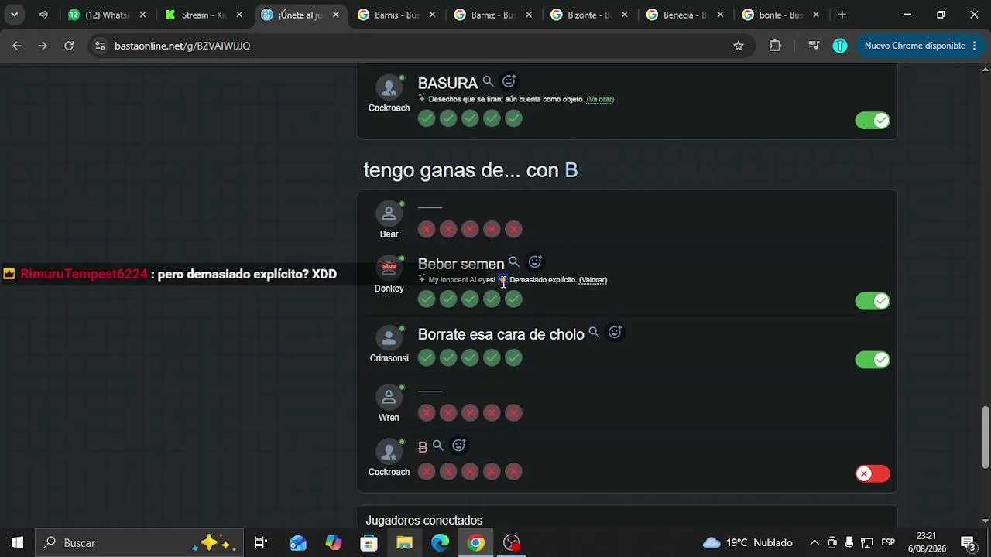Screen dimensions: 991x557
Task: Click the browser Forward arrow
Action: [x=43, y=46]
